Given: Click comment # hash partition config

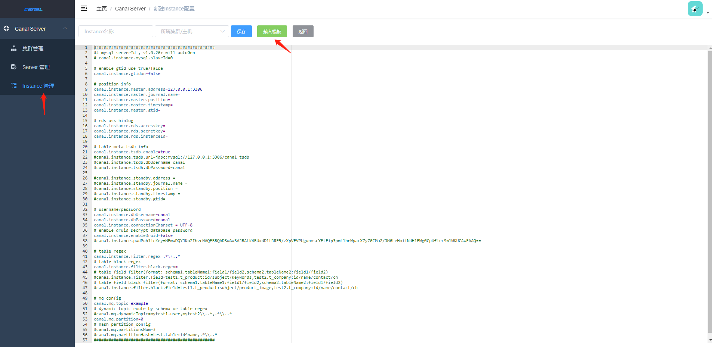Looking at the screenshot, I should click(122, 324).
